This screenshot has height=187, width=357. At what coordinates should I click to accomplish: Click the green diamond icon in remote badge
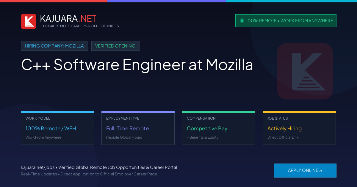click(242, 21)
